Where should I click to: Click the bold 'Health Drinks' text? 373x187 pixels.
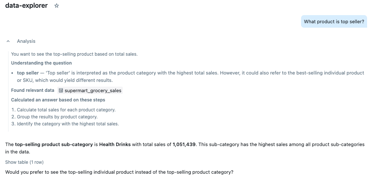pos(115,144)
